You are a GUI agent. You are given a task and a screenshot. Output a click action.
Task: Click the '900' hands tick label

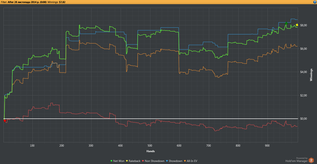267,145
